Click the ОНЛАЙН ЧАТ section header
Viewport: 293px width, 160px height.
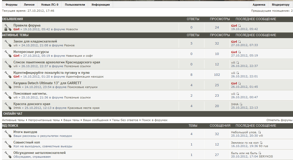pos(13,114)
